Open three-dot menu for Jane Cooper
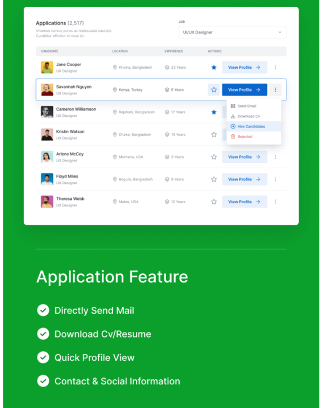Screen dimensions: 322x408 tap(275, 67)
